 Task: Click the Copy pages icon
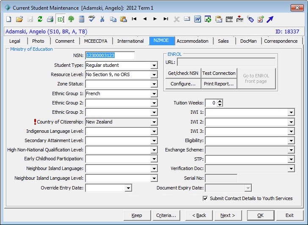(113, 19)
